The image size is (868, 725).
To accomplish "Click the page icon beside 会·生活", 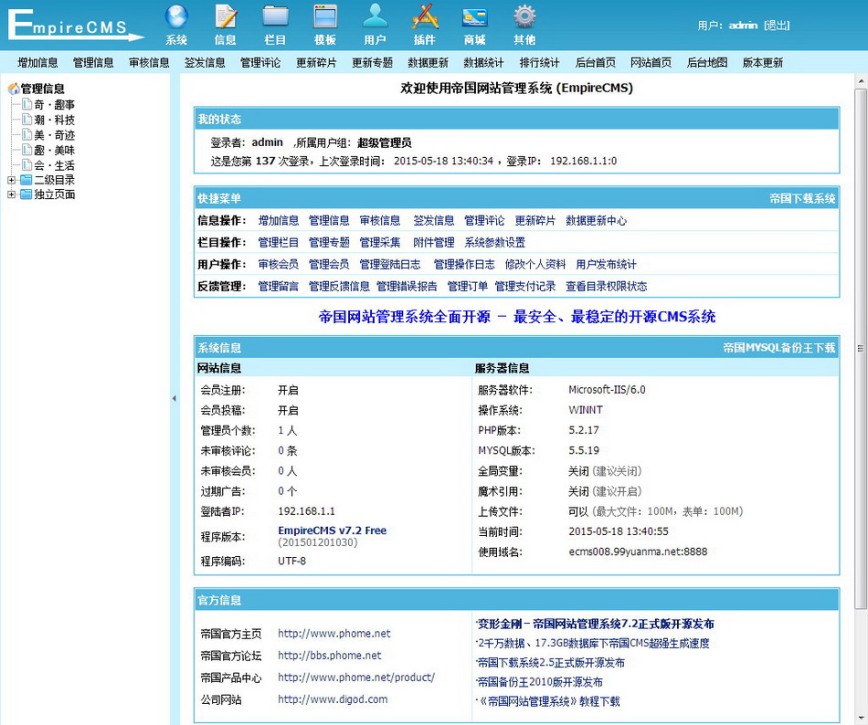I will (x=26, y=164).
